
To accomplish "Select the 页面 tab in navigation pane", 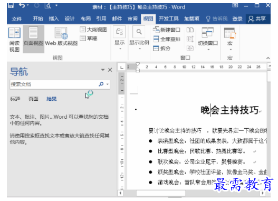I will (x=33, y=99).
